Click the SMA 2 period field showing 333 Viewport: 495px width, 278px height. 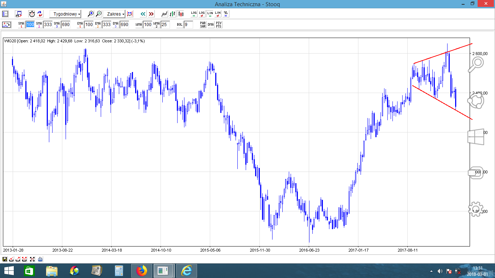pos(48,25)
